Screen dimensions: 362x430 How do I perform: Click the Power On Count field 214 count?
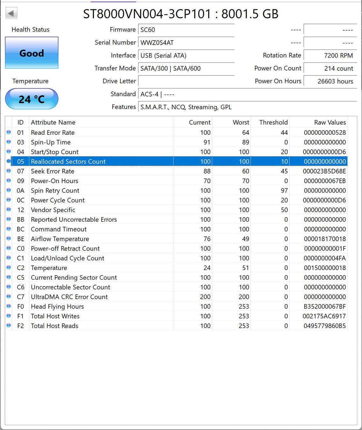330,68
